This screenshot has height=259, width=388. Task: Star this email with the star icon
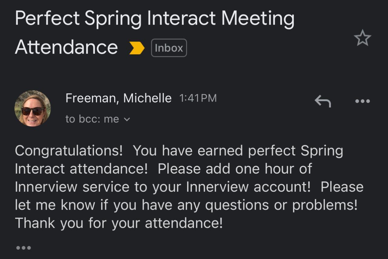click(x=362, y=39)
